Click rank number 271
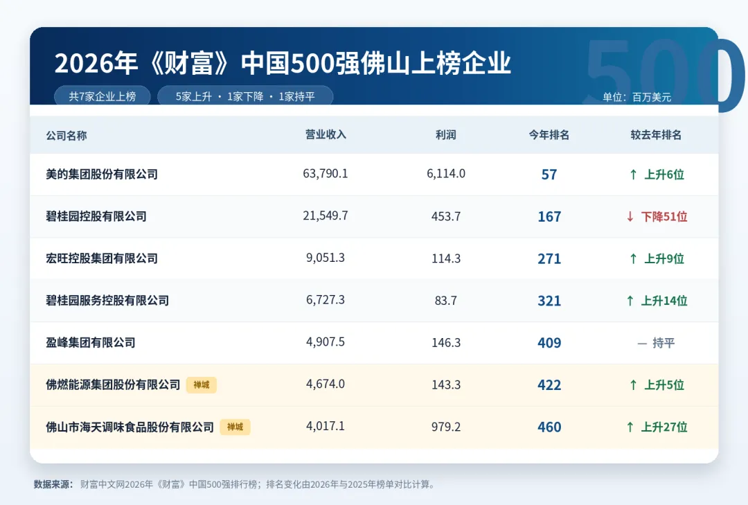Image resolution: width=748 pixels, height=505 pixels. point(549,258)
